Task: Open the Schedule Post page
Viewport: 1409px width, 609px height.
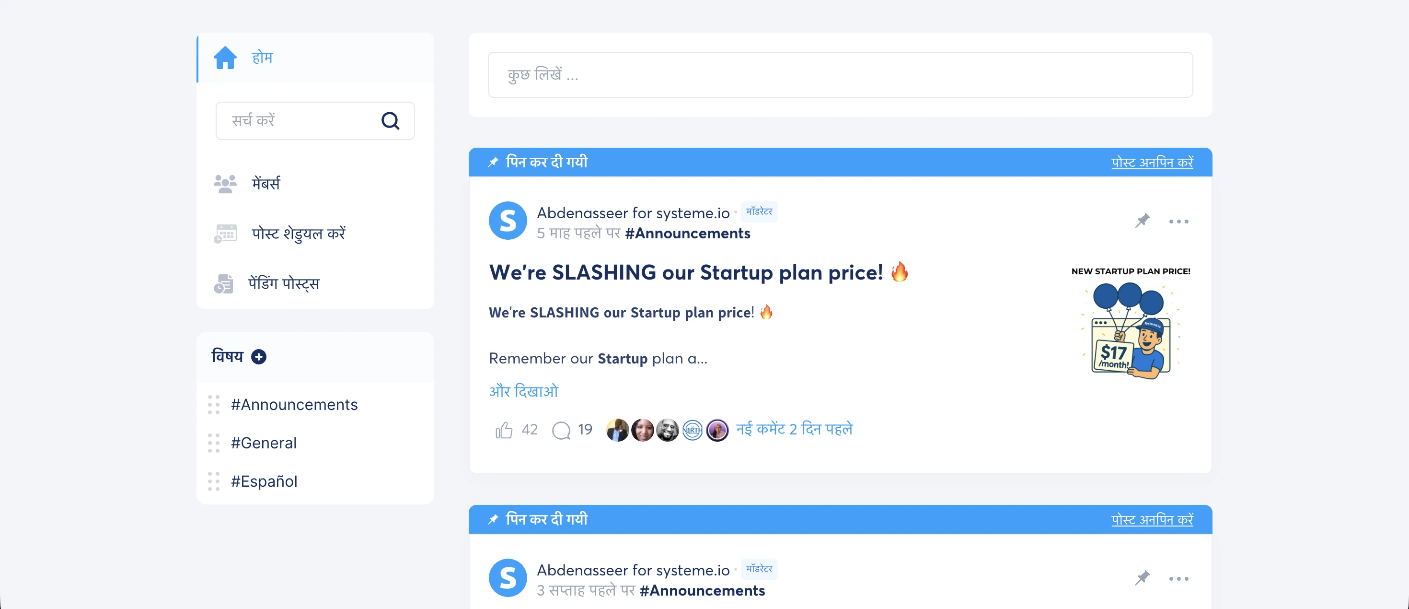Action: (298, 234)
